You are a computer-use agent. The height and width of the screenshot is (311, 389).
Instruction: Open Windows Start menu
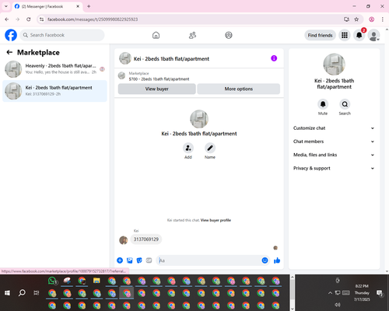point(7,293)
